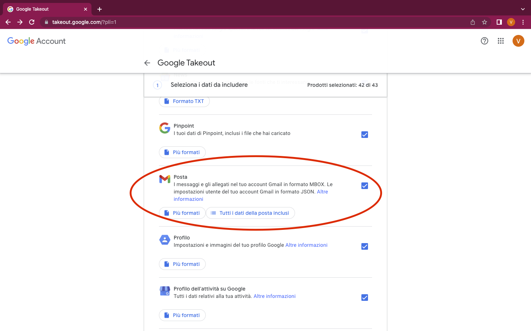Viewport: 531px width, 331px height.
Task: Click the V account avatar
Action: pos(518,41)
